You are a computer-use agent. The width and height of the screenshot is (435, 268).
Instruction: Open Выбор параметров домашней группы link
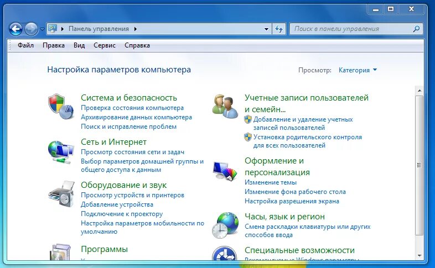coord(142,165)
